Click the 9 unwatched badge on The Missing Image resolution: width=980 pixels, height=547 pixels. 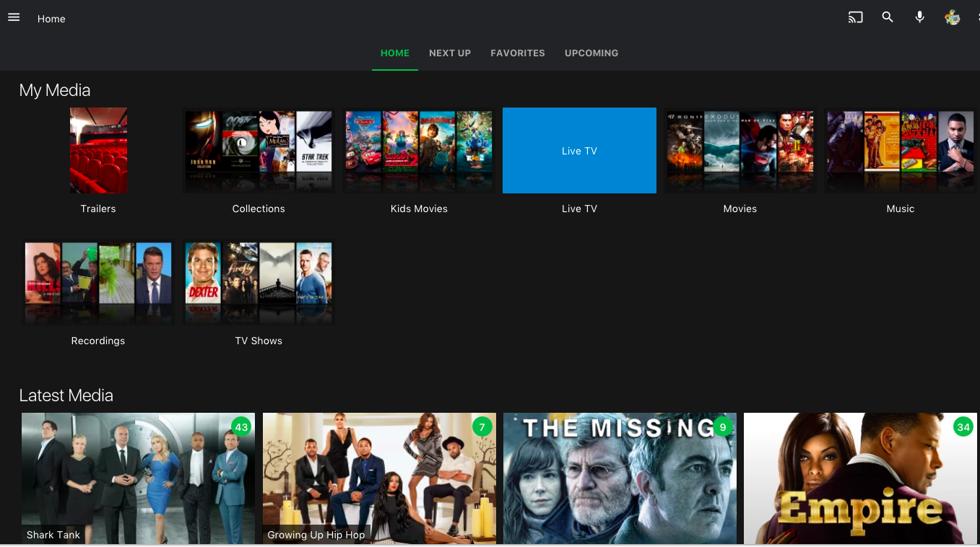[x=722, y=427]
